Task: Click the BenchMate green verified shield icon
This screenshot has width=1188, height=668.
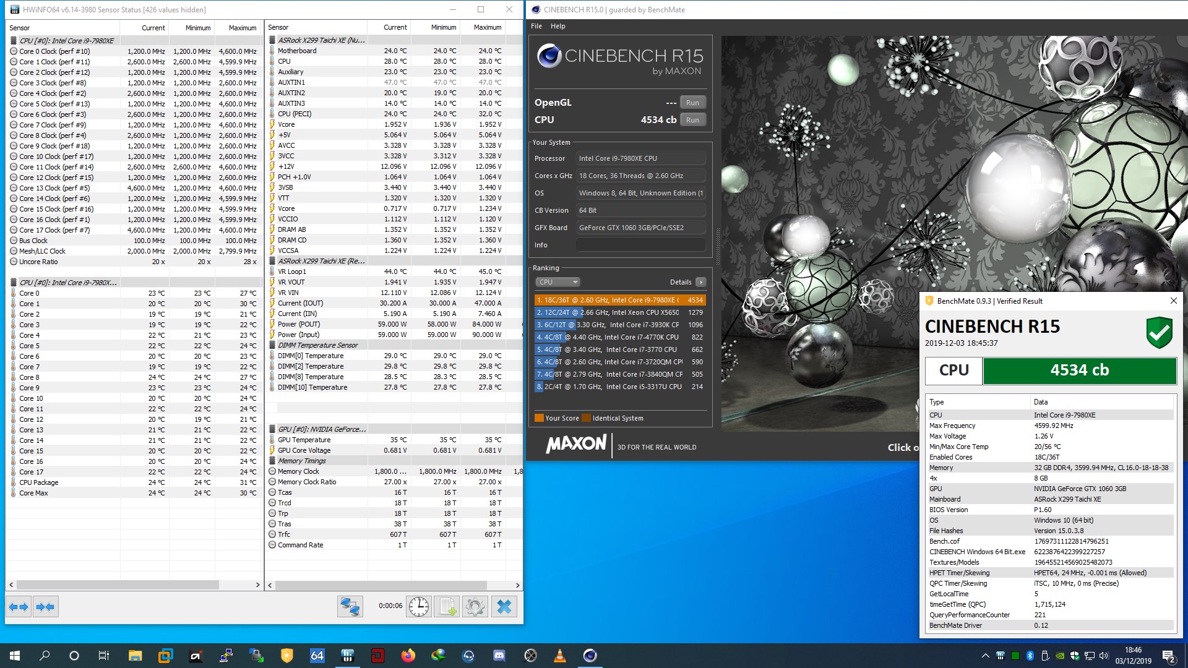Action: tap(1159, 333)
